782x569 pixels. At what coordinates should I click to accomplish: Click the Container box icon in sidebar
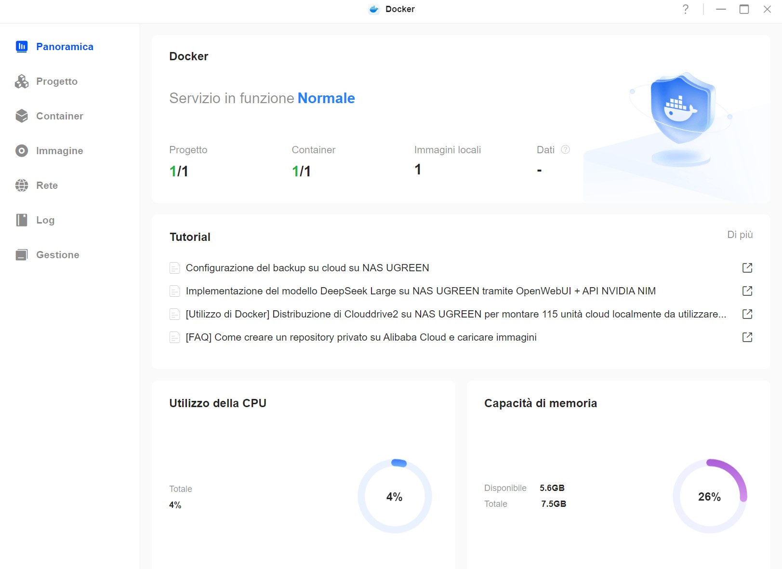tap(22, 116)
